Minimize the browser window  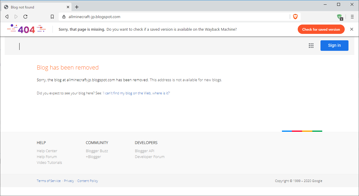click(325, 4)
